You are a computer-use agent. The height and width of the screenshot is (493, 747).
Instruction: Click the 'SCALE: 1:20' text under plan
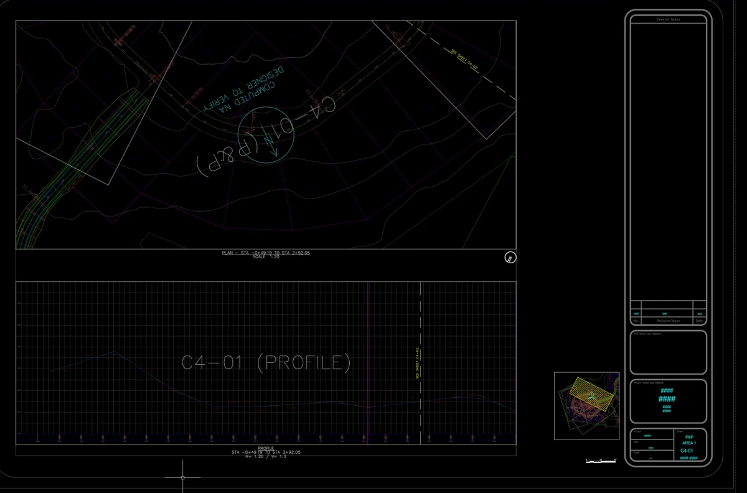(x=266, y=257)
